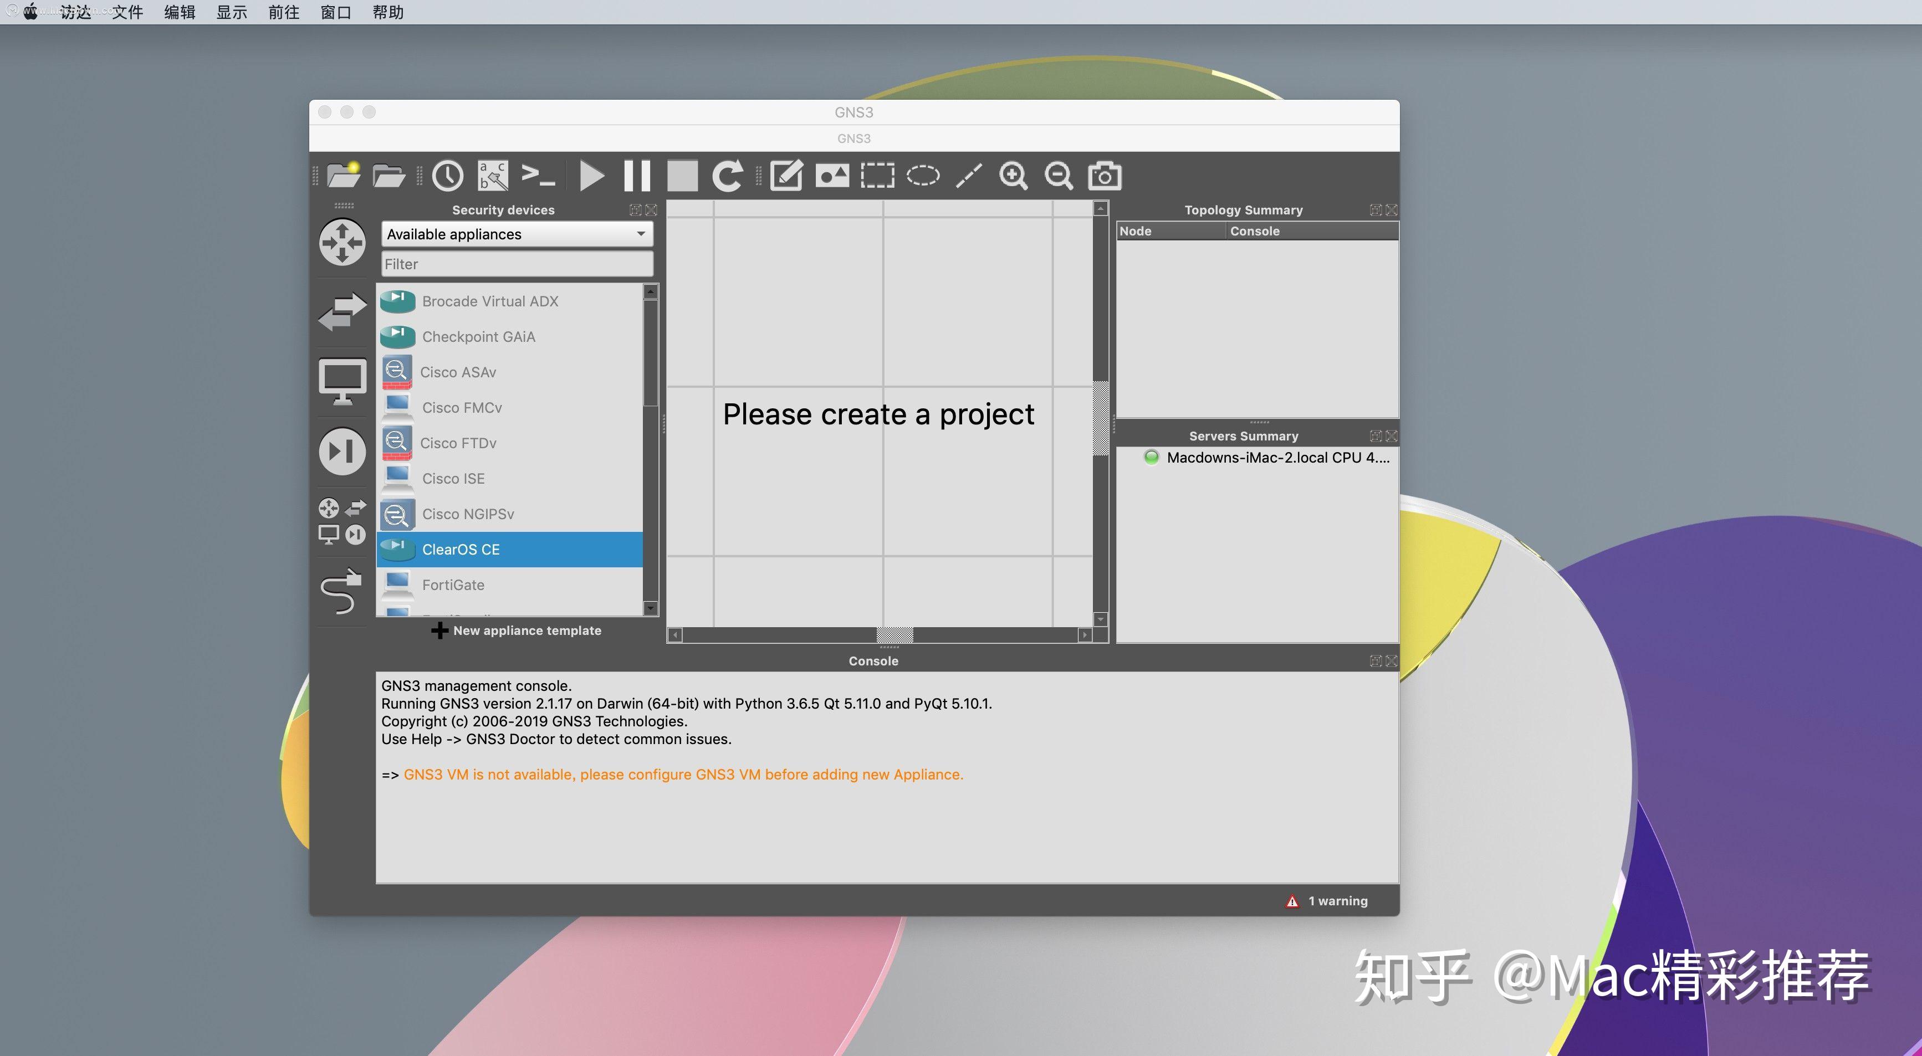Image resolution: width=1922 pixels, height=1056 pixels.
Task: Click appliance list scroll up arrow
Action: coord(651,291)
